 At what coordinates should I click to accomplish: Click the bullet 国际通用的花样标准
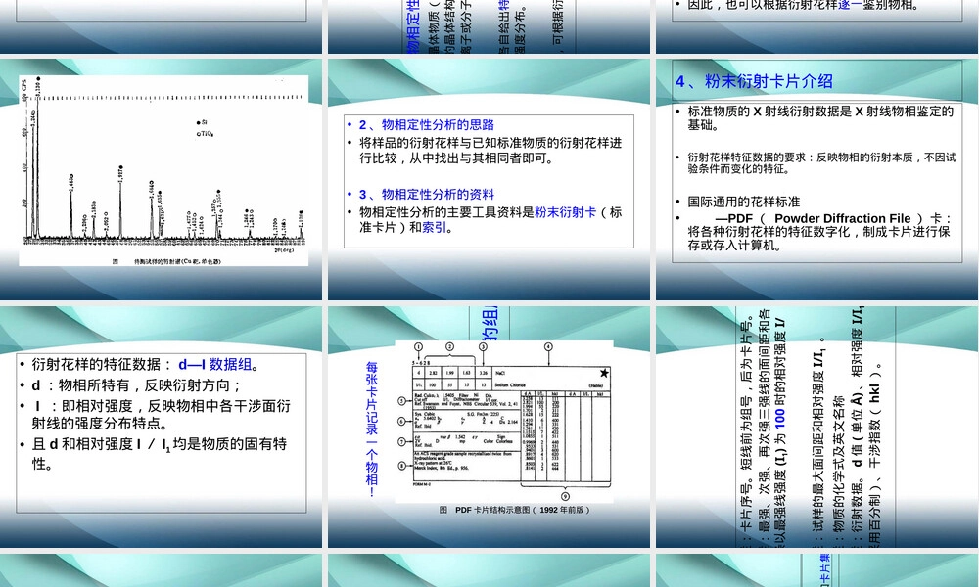pos(744,202)
